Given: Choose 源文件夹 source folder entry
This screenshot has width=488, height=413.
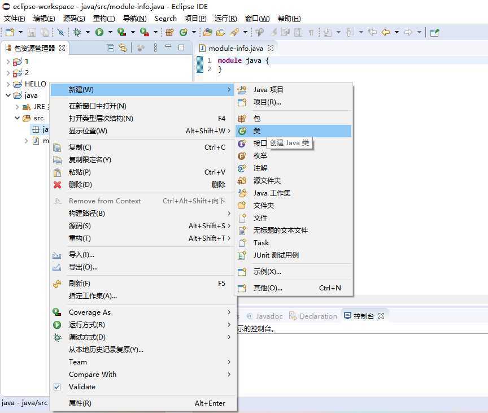Looking at the screenshot, I should pyautogui.click(x=293, y=181).
